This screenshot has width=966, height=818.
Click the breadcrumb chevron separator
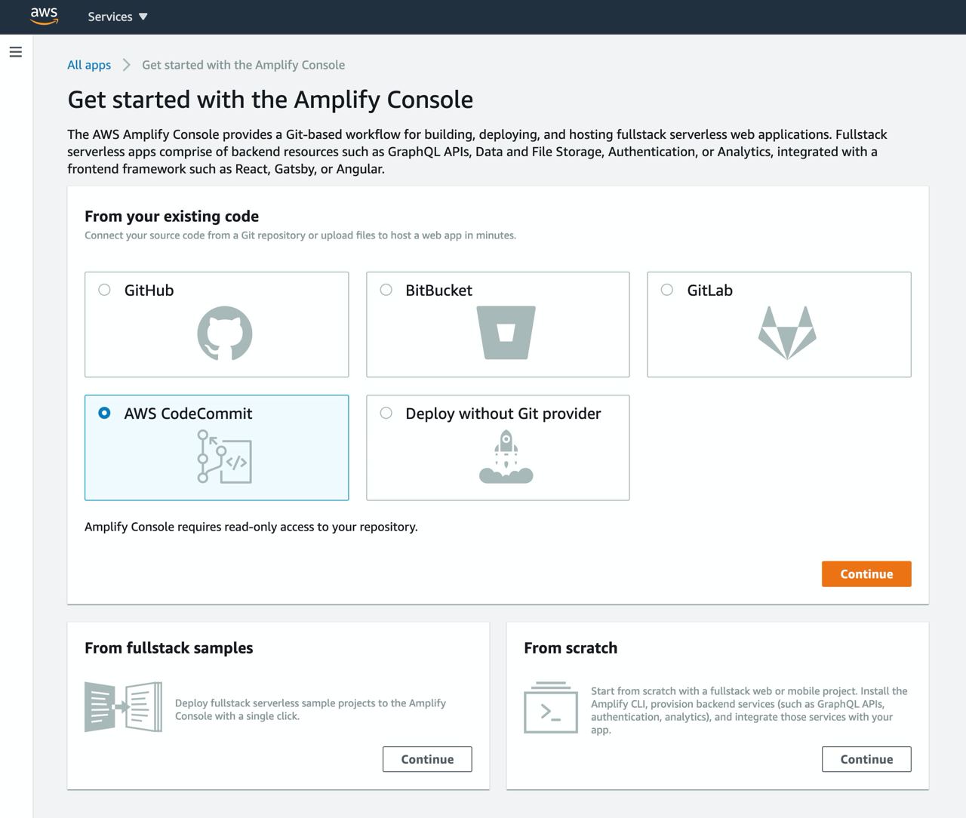click(x=127, y=65)
